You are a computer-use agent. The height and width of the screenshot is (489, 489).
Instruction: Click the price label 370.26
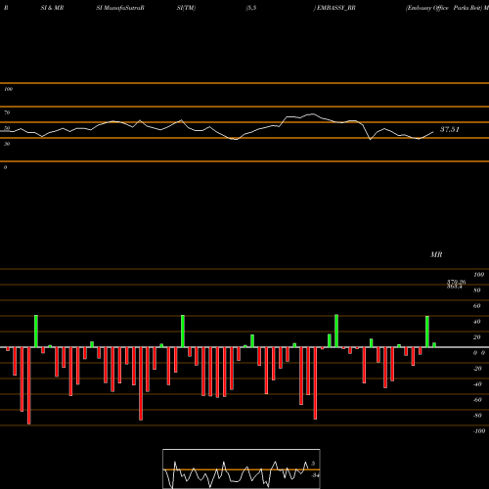coord(456,282)
